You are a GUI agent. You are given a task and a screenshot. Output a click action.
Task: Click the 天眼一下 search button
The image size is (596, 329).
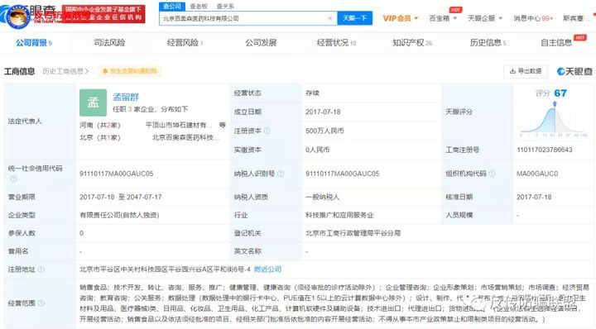pos(354,18)
